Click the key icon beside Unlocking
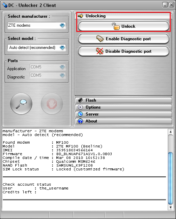 tap(80, 16)
